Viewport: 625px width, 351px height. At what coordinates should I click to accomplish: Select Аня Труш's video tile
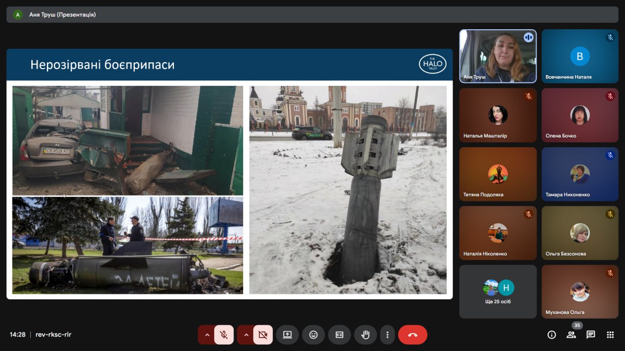[498, 56]
